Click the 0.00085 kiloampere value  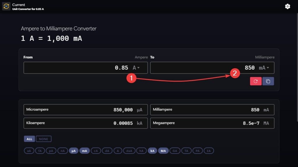click(123, 123)
